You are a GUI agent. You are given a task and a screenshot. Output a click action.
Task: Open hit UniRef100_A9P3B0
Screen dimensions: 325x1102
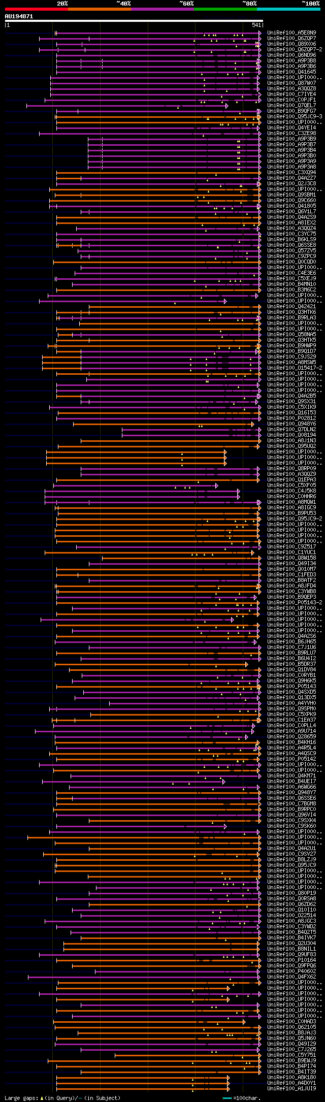291,156
